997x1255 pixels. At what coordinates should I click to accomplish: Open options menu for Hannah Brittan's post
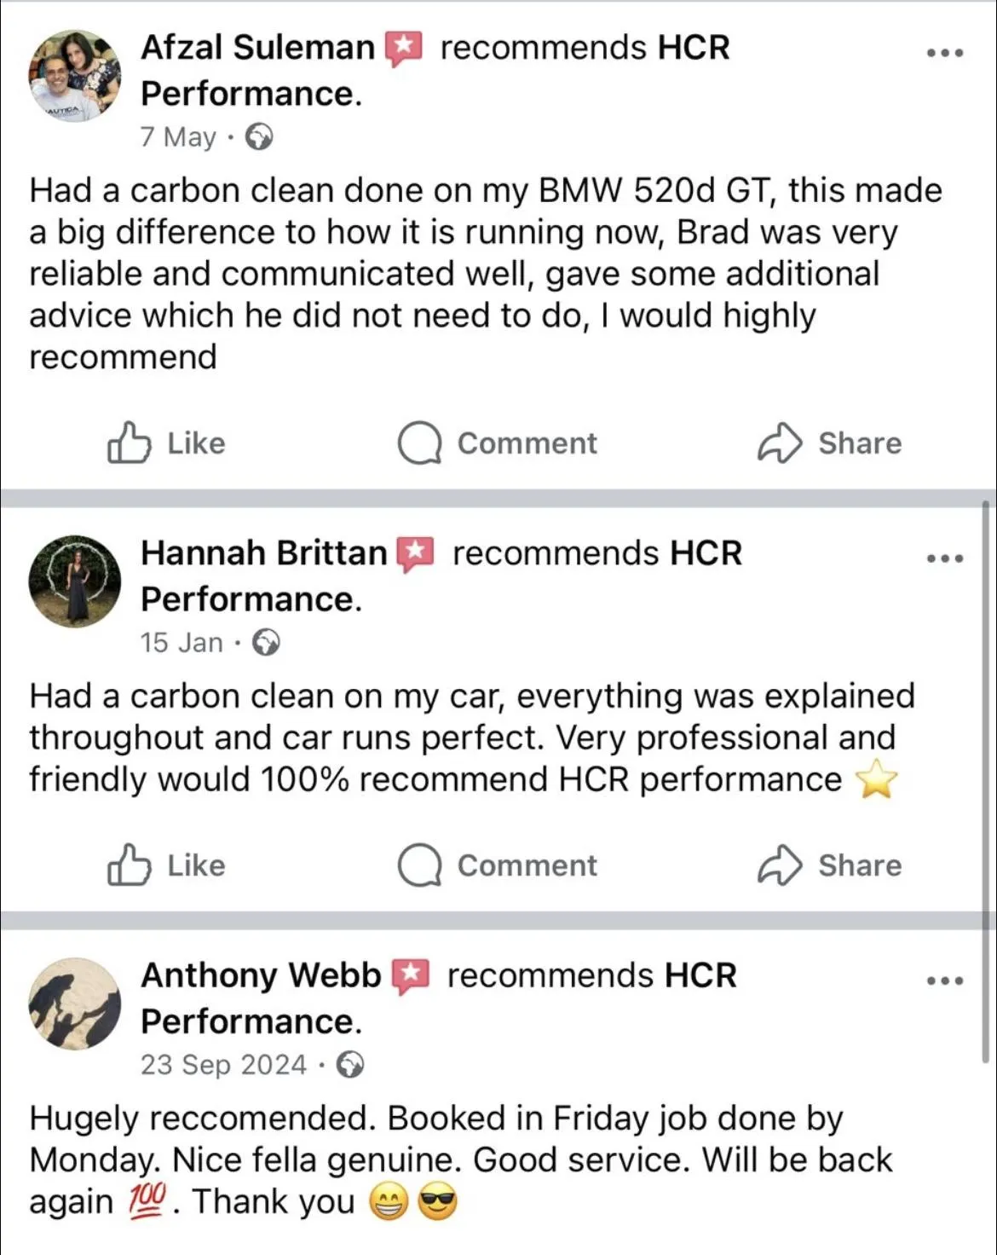[x=945, y=558]
